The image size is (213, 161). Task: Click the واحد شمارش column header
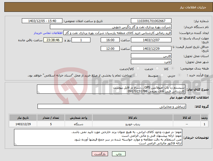coord(79,118)
